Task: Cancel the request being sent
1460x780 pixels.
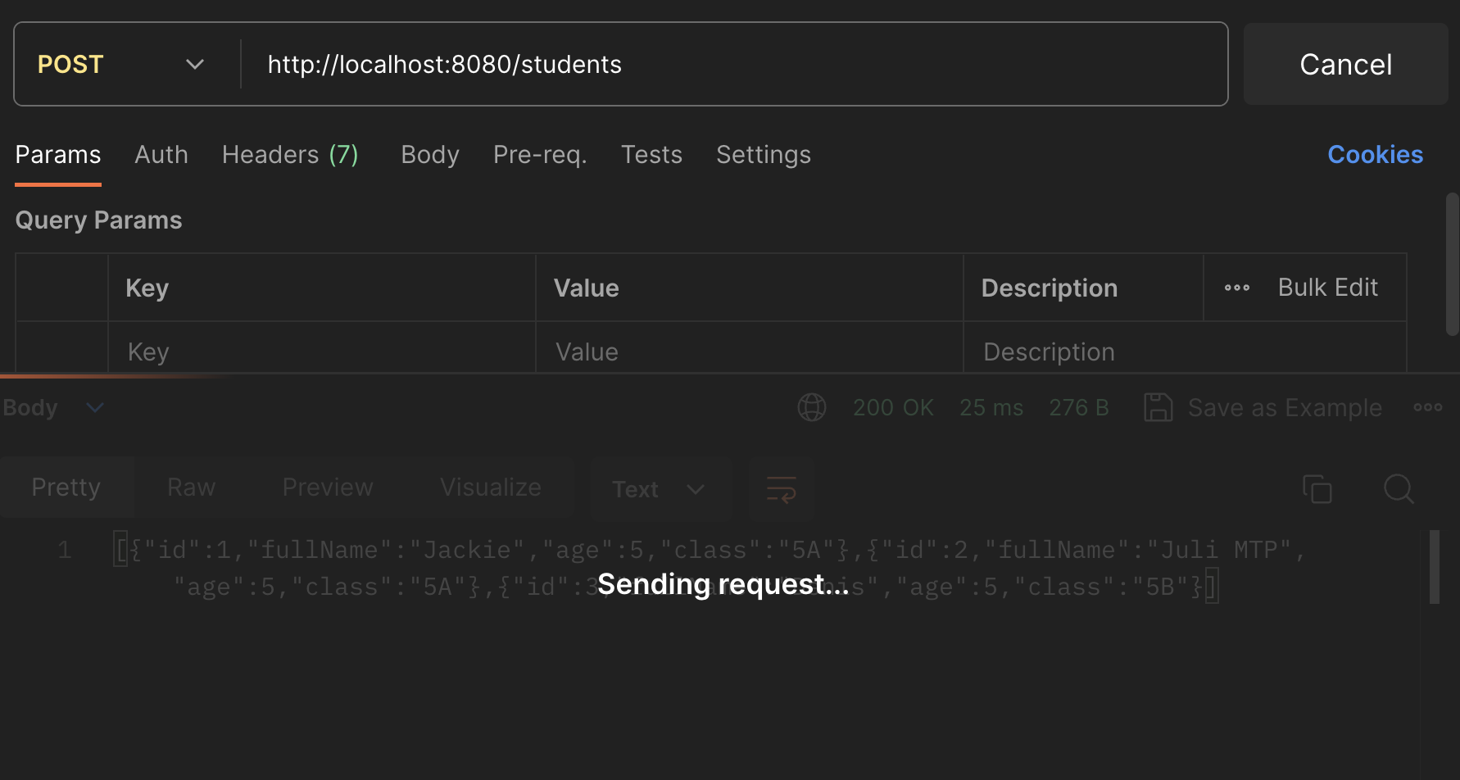Action: click(1345, 65)
